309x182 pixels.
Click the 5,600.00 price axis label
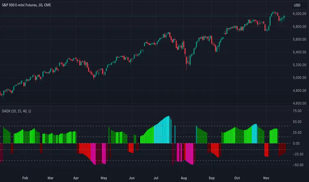(x=299, y=39)
